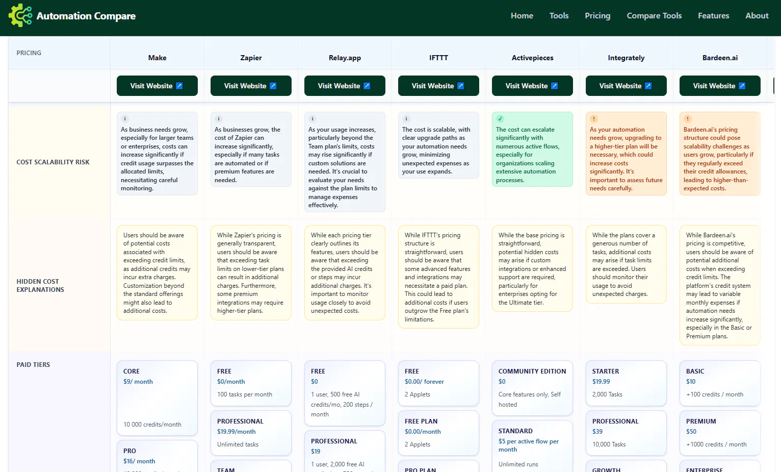781x472 pixels.
Task: Select Integrately's STARTER $19.99 tier card
Action: pyautogui.click(x=626, y=383)
